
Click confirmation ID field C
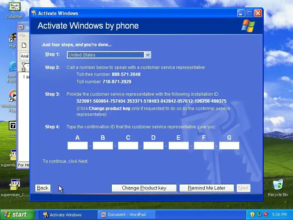(x=128, y=146)
